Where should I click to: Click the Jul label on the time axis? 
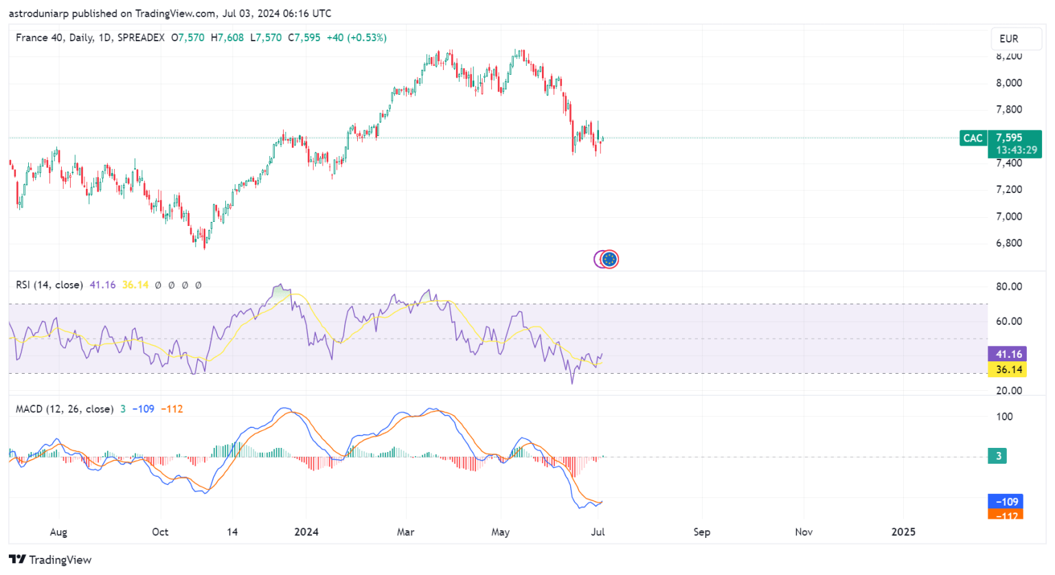(x=597, y=532)
